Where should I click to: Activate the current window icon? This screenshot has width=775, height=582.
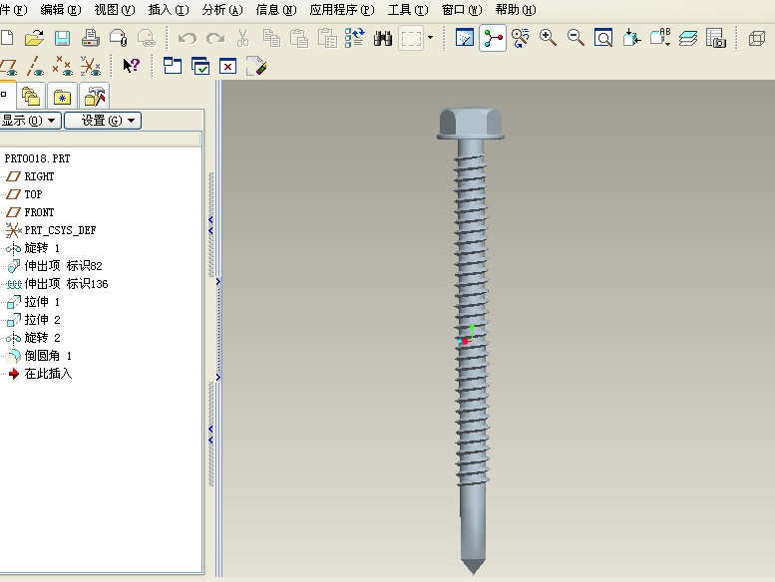pyautogui.click(x=200, y=66)
